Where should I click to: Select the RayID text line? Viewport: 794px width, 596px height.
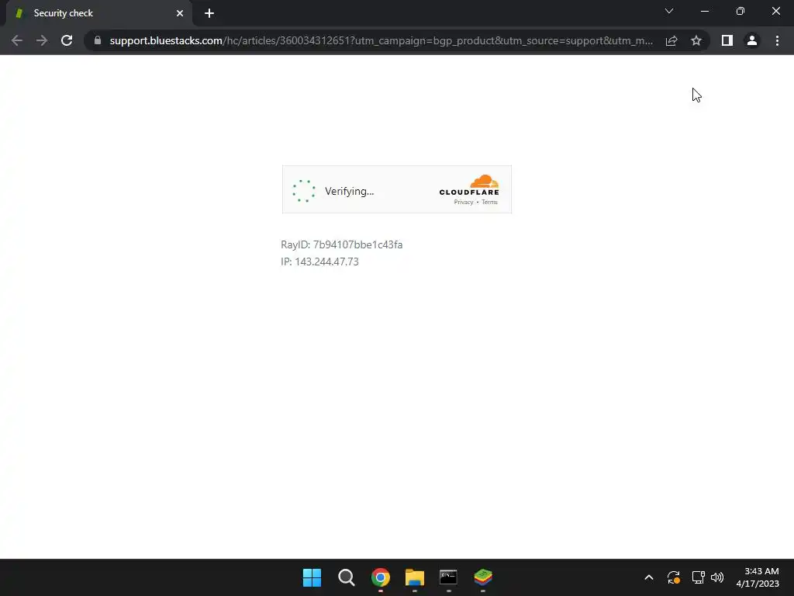pyautogui.click(x=341, y=244)
